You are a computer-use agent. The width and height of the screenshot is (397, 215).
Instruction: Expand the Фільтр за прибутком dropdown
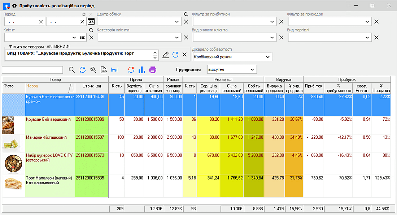click(x=272, y=22)
